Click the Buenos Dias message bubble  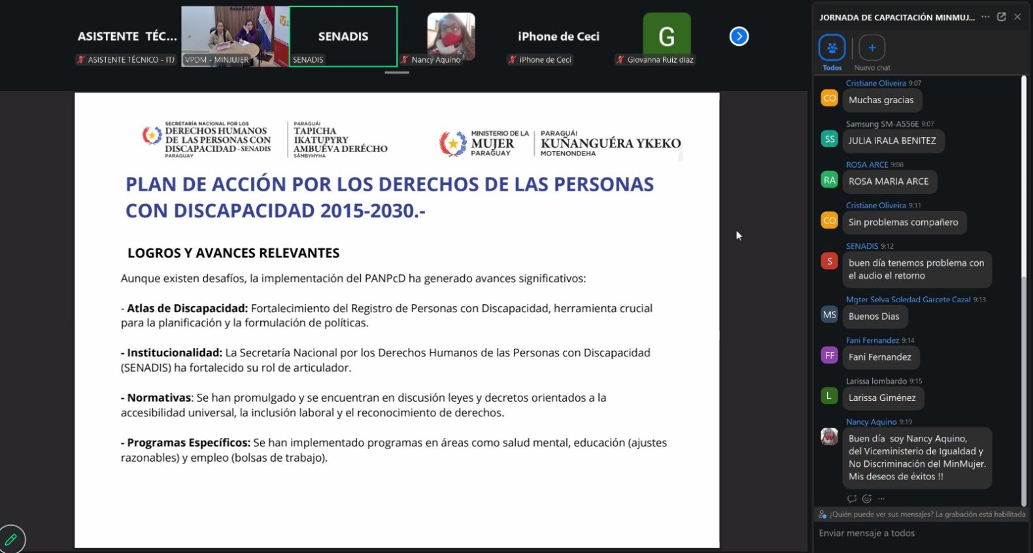pyautogui.click(x=874, y=316)
